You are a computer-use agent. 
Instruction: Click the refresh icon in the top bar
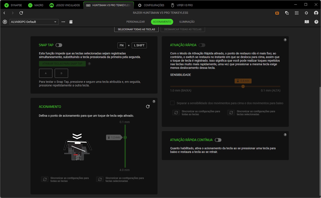click(x=21, y=13)
